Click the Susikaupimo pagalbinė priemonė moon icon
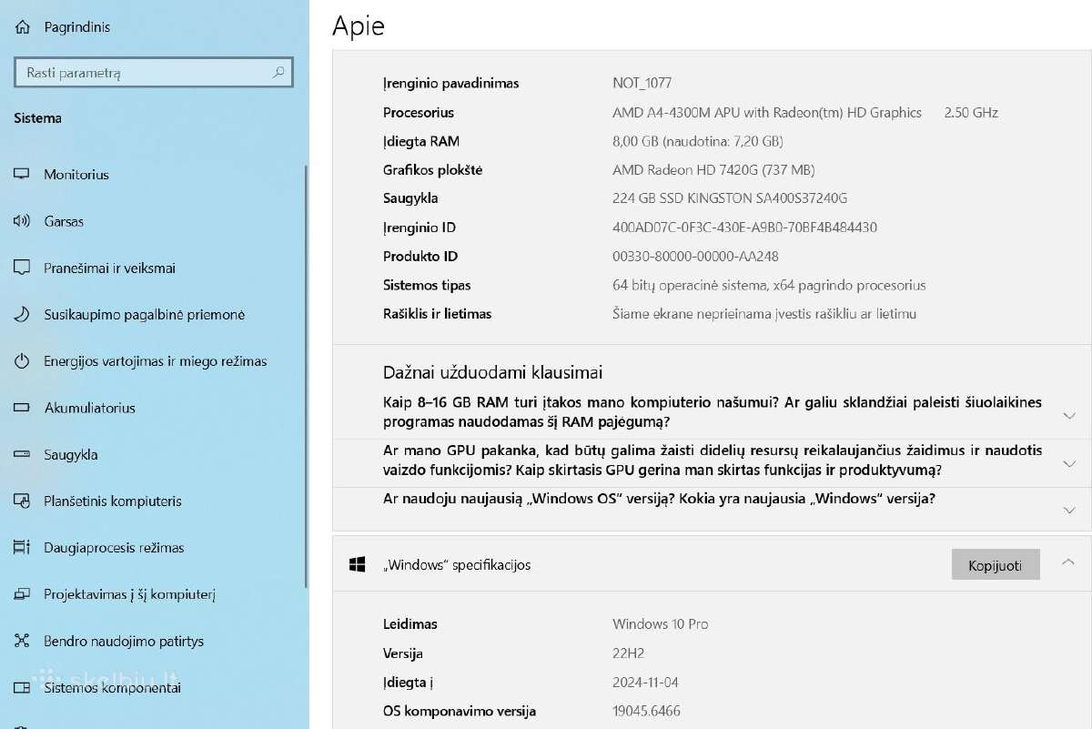 click(x=22, y=315)
